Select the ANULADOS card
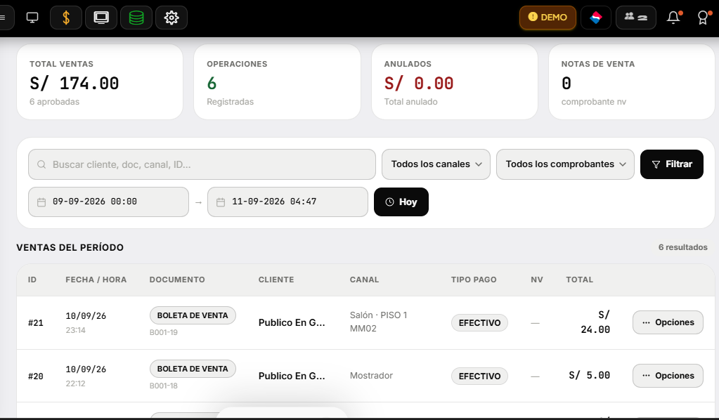The image size is (719, 420). tap(455, 82)
